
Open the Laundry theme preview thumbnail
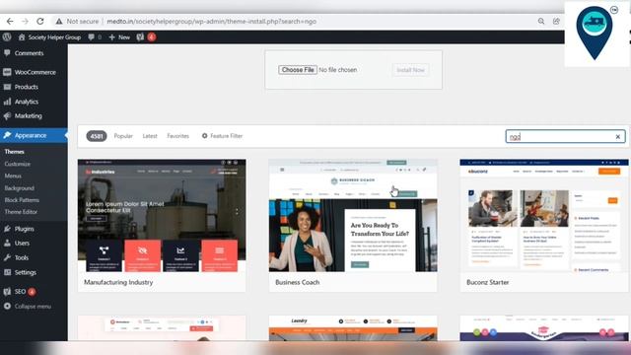pyautogui.click(x=353, y=328)
